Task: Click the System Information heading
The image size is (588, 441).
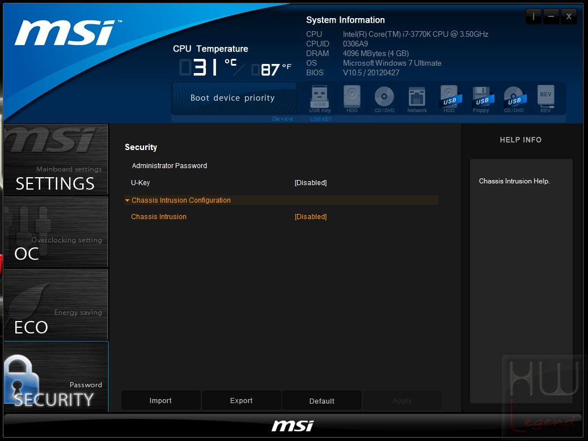Action: pos(345,20)
